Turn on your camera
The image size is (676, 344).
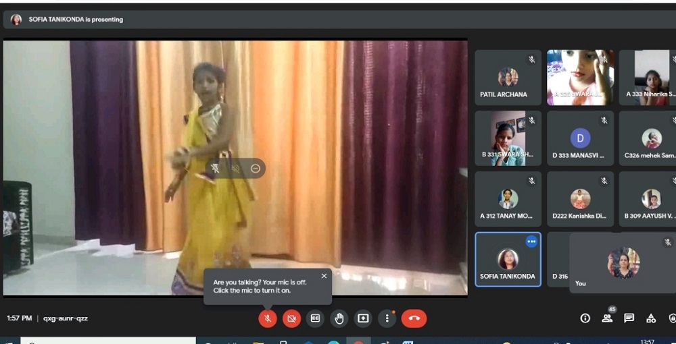(x=291, y=318)
